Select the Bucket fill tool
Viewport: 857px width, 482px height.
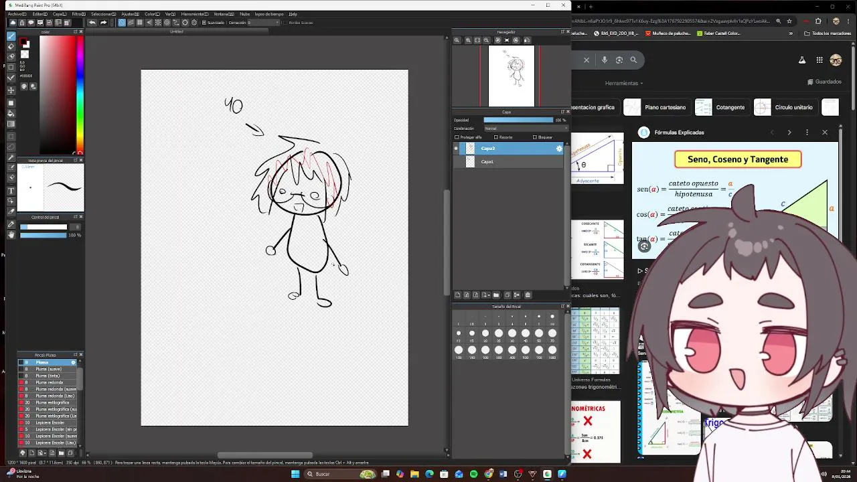(x=11, y=114)
